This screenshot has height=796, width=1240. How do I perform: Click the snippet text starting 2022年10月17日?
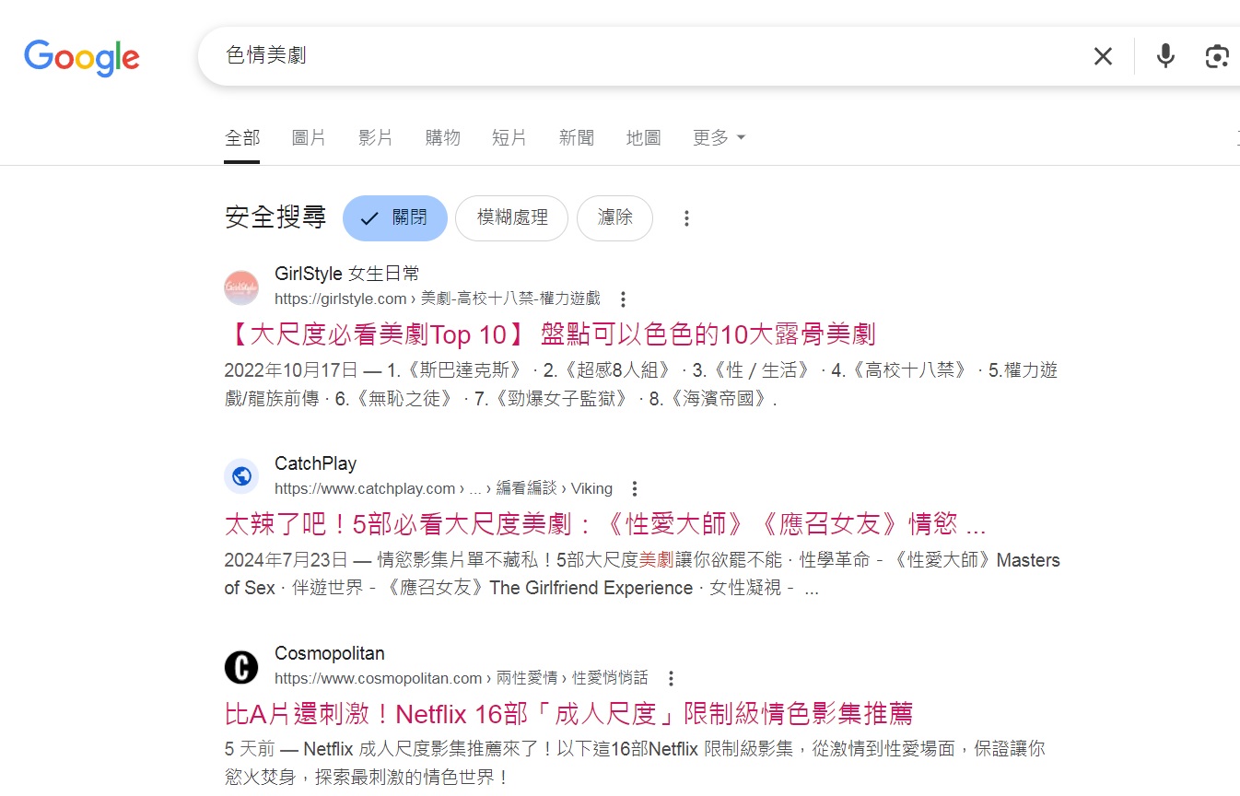tap(641, 384)
